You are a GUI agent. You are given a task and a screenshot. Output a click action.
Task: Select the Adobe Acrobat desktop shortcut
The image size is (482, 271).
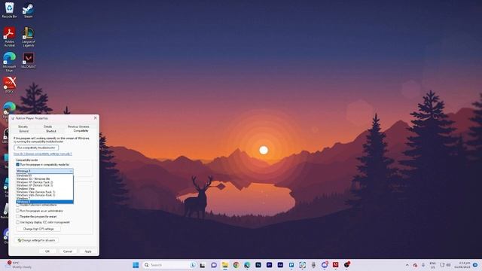10,37
